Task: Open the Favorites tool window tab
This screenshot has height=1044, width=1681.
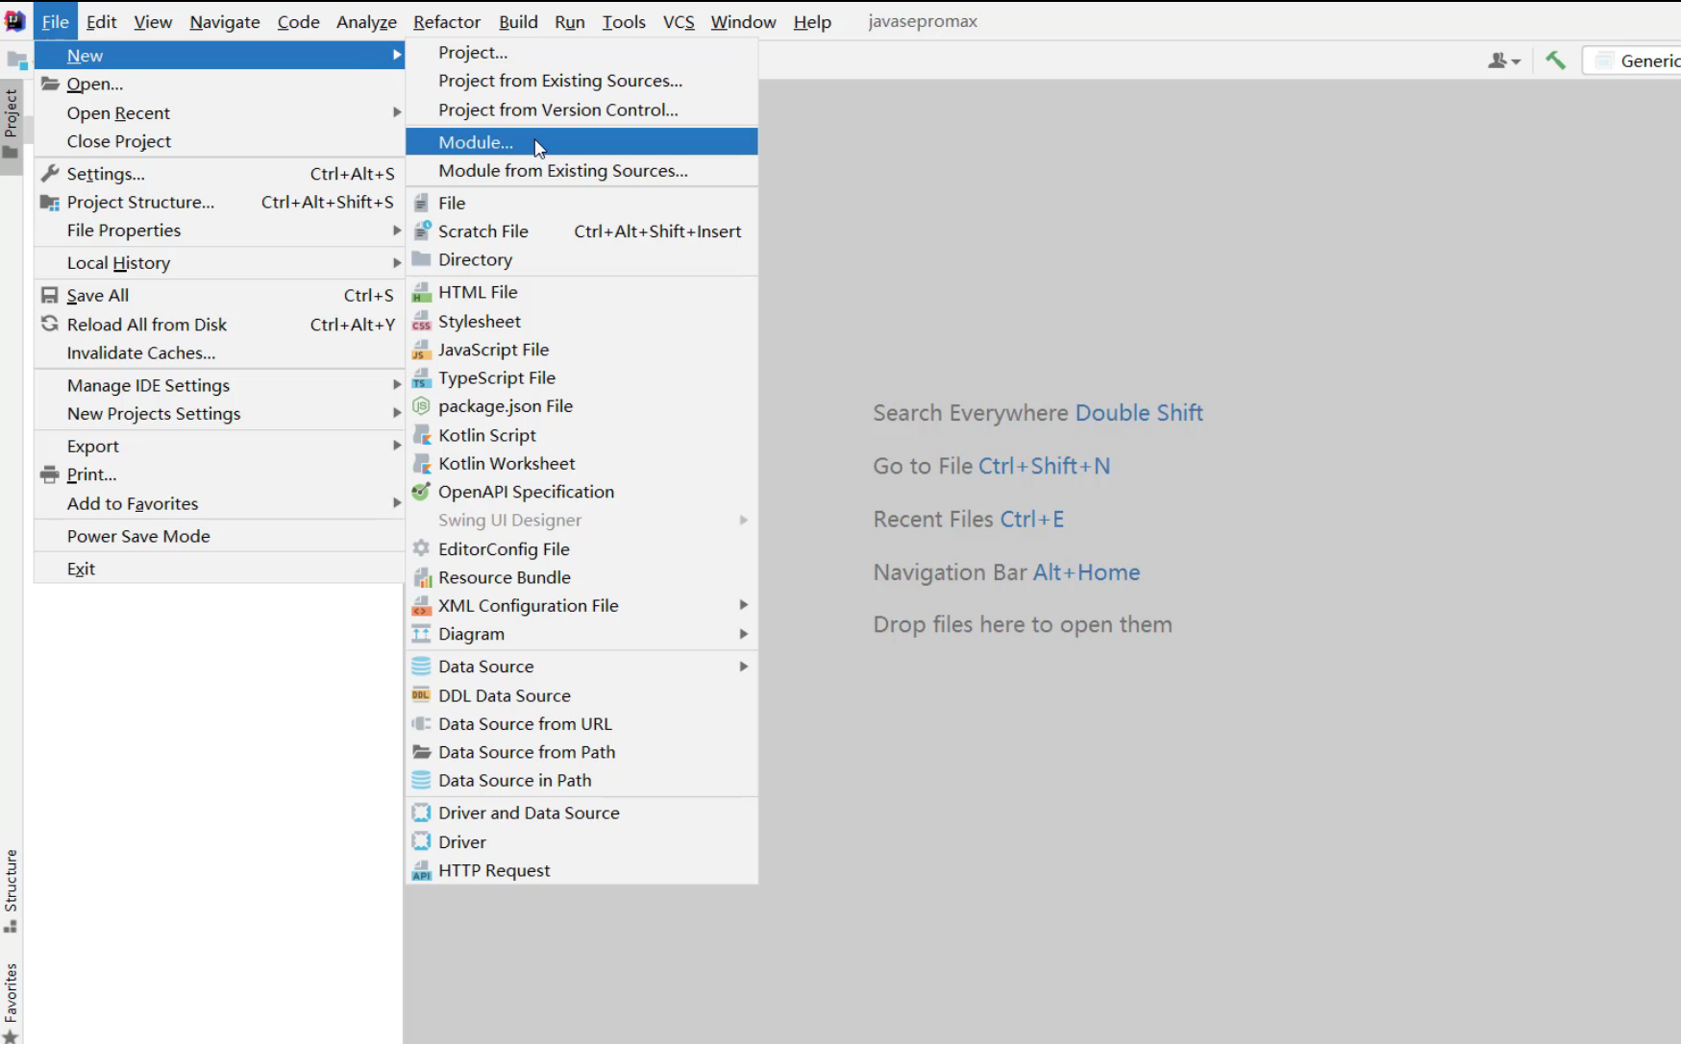Action: [x=12, y=1001]
